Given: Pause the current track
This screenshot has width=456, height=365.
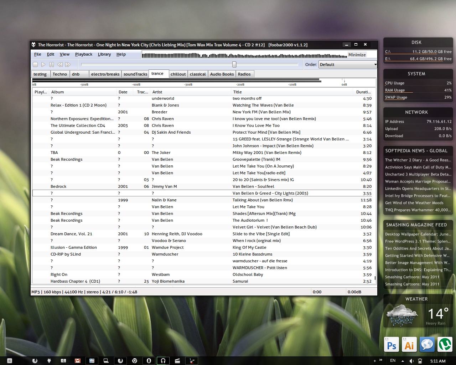Looking at the screenshot, I should click(52, 65).
